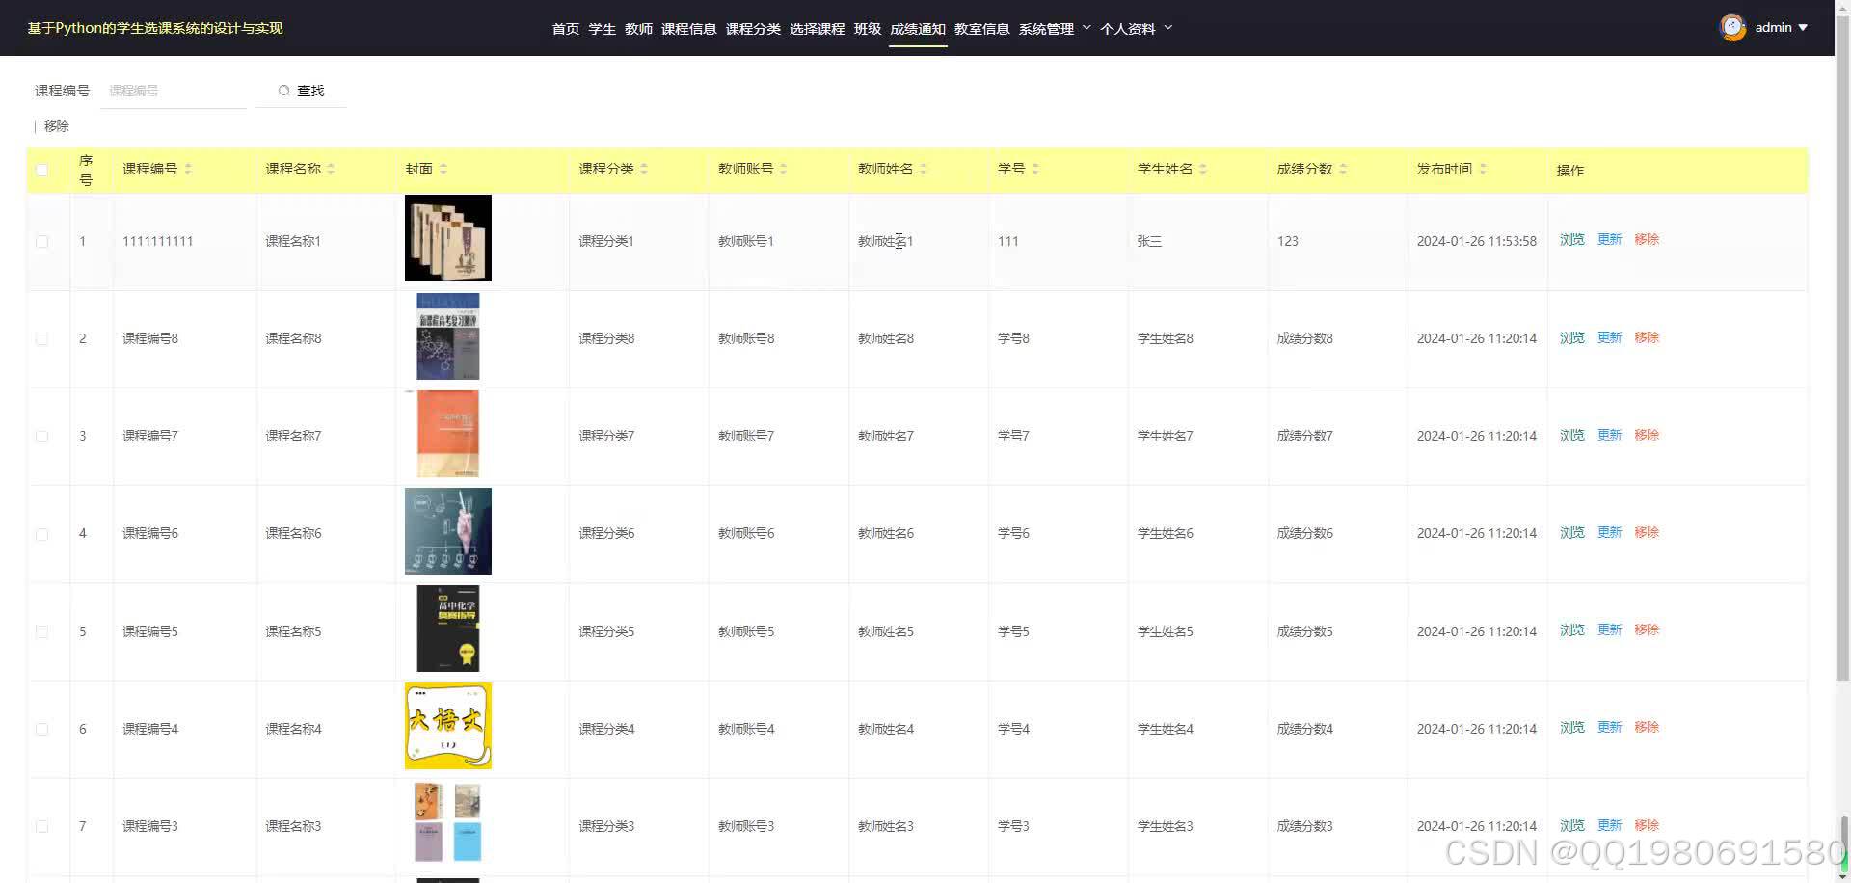Click the search magnifier icon beside 查找
Image resolution: width=1851 pixels, height=883 pixels.
283,91
